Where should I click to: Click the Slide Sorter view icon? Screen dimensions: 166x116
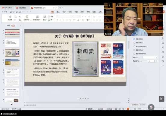pos(120,109)
